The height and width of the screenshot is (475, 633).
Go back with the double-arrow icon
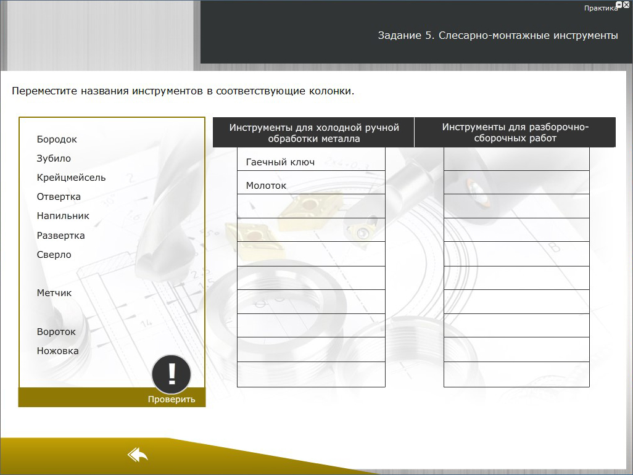[x=138, y=455]
